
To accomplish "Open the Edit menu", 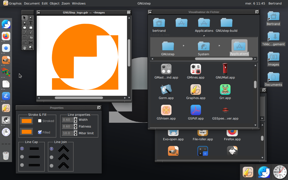I will 45,3.
